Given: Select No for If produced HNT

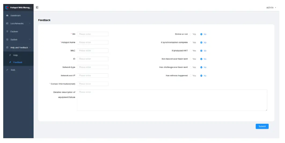Looking at the screenshot, I should pyautogui.click(x=201, y=51).
